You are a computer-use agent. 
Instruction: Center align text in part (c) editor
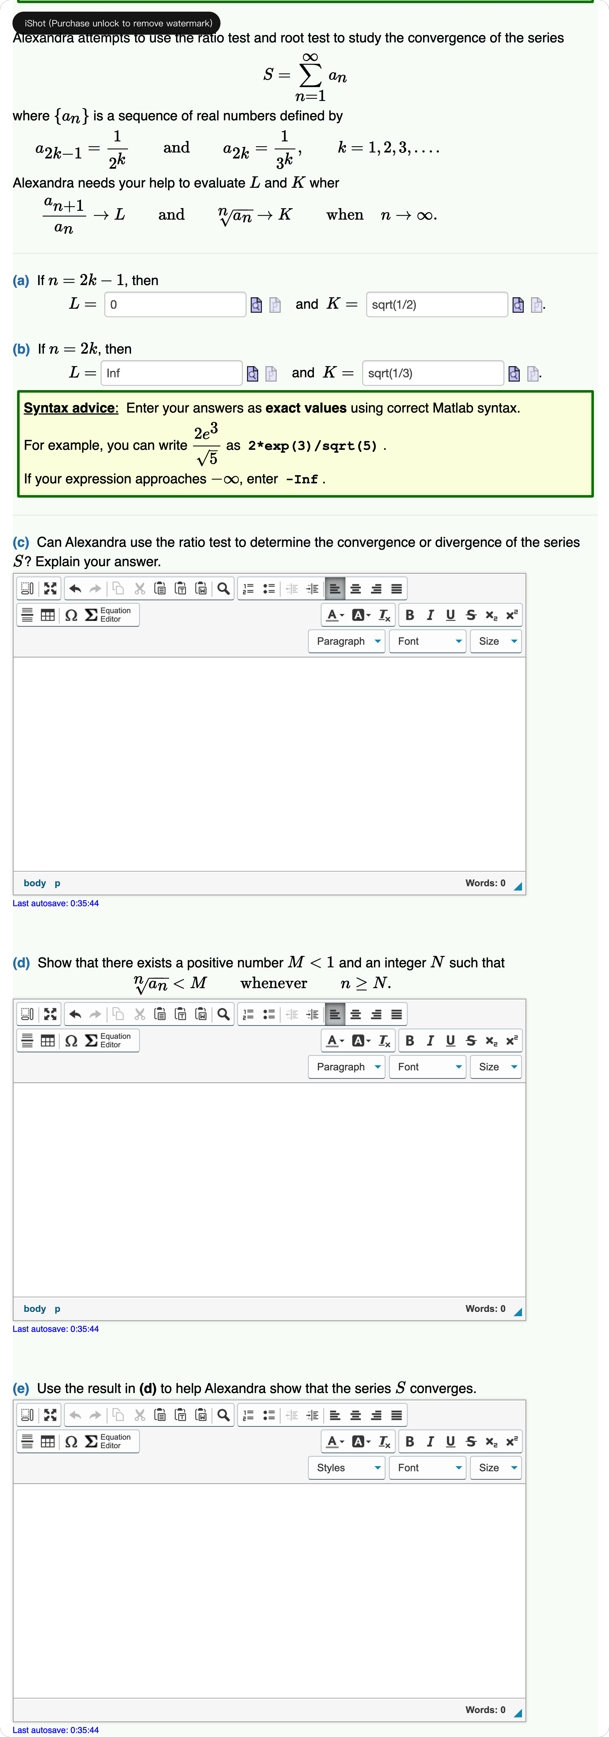[356, 589]
